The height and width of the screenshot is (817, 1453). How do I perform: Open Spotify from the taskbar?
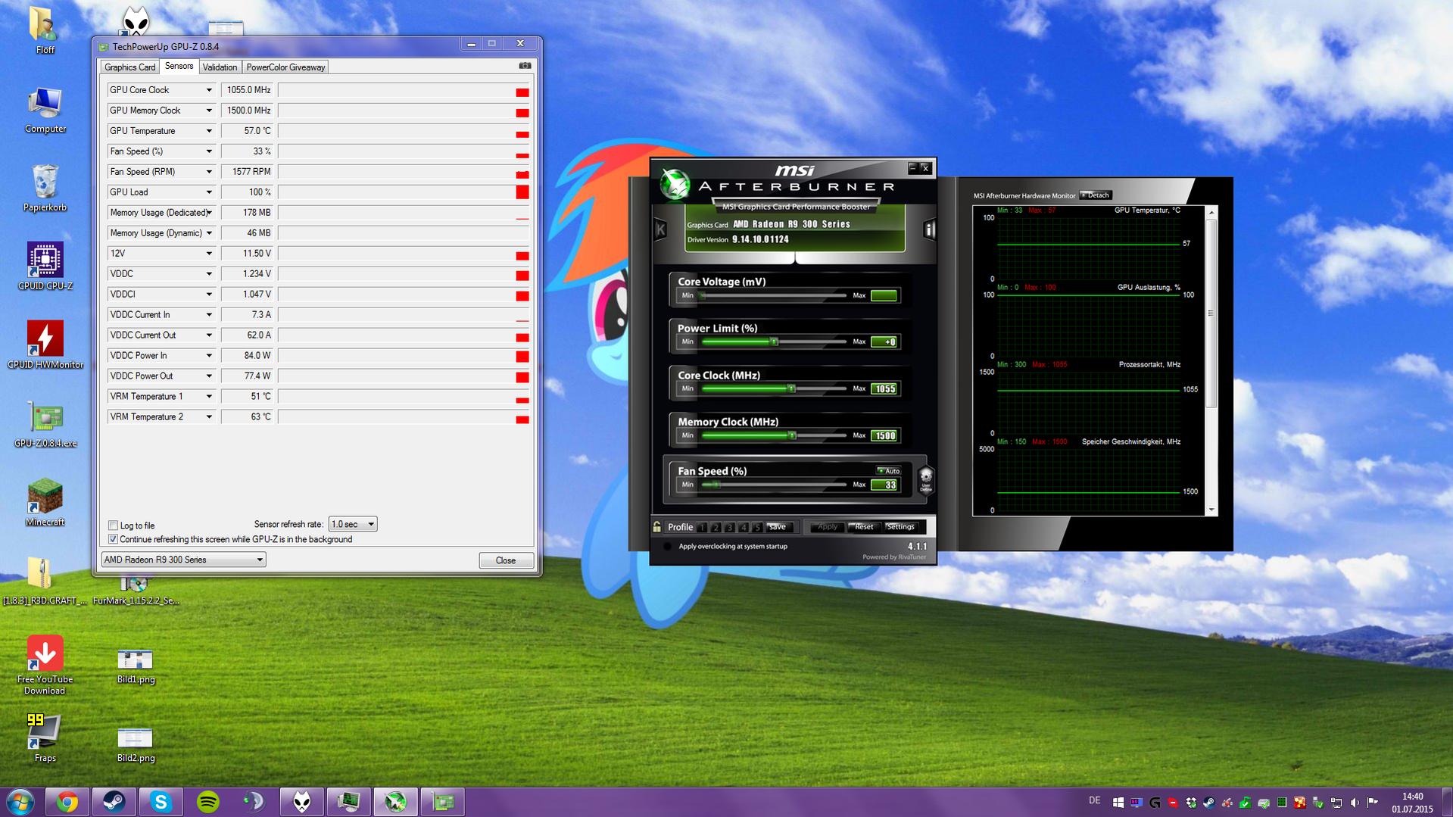click(207, 802)
